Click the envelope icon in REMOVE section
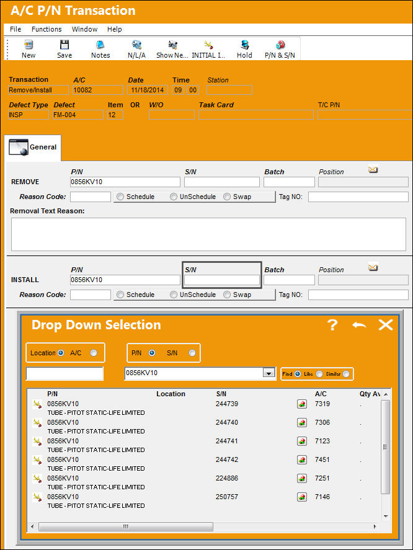This screenshot has width=413, height=550. (x=373, y=170)
